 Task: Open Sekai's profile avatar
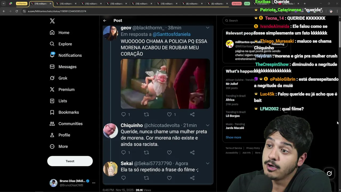110,169
